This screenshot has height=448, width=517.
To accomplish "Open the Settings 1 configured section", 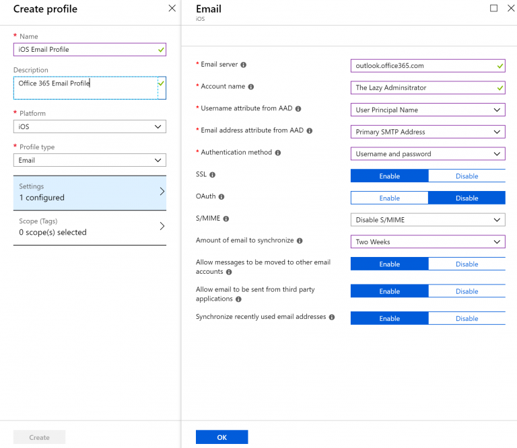I will pyautogui.click(x=90, y=192).
